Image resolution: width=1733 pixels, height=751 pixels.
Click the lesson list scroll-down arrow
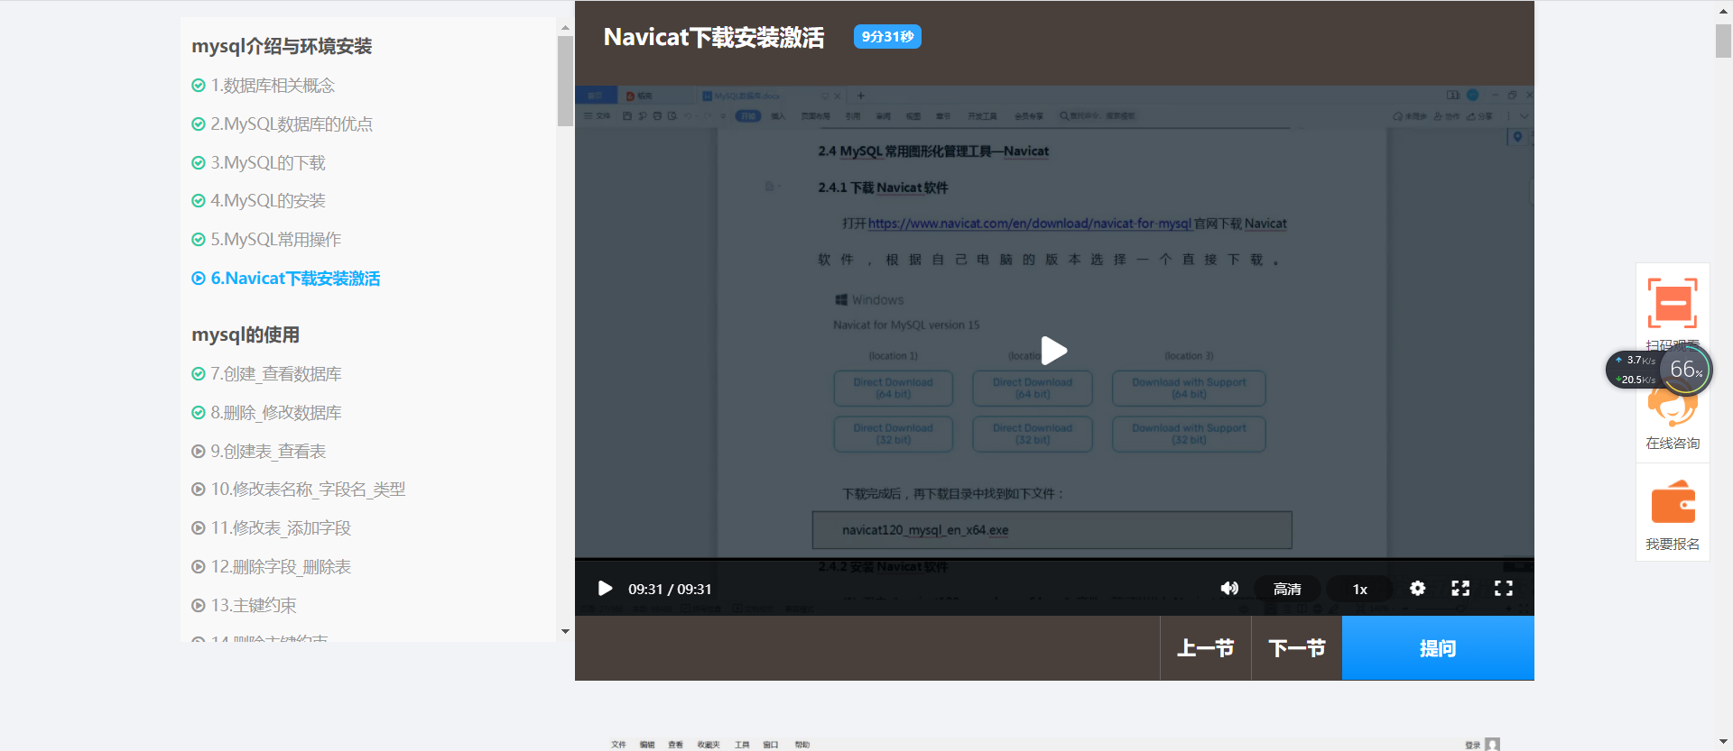click(565, 632)
